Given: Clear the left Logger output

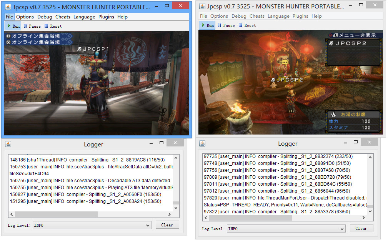Looking at the screenshot, I should (167, 225).
